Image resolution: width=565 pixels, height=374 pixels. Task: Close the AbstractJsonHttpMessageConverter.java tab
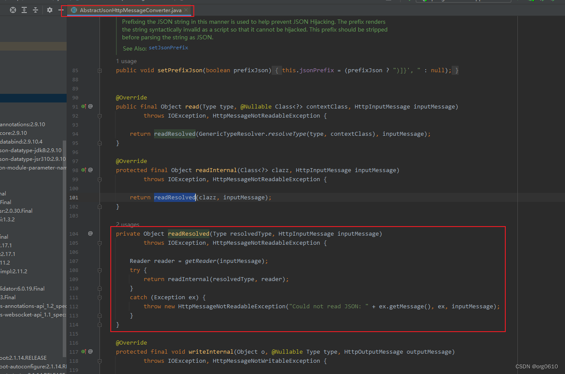pos(186,10)
